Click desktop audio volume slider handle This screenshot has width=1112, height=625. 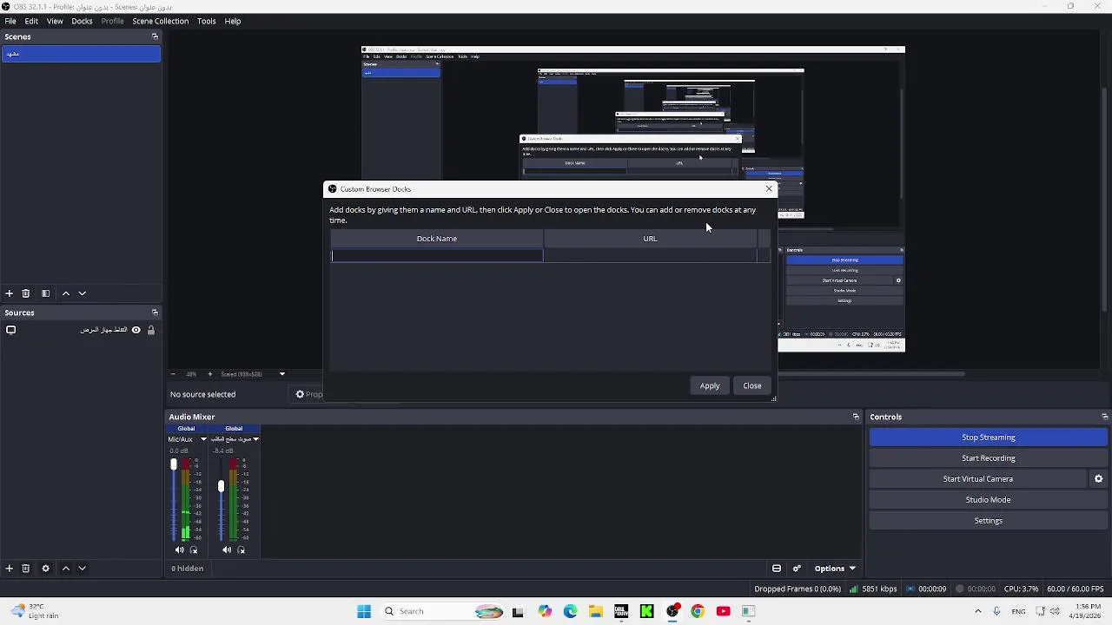click(221, 486)
